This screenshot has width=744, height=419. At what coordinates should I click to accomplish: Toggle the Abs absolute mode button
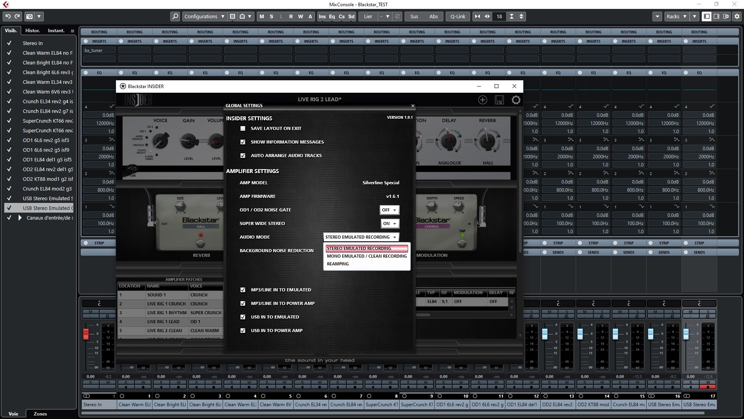pyautogui.click(x=434, y=16)
